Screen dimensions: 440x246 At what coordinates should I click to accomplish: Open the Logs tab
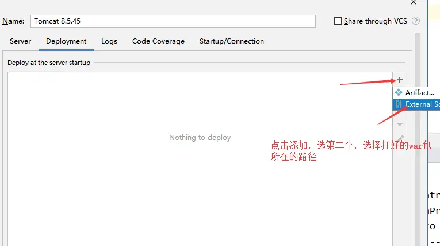click(x=109, y=41)
